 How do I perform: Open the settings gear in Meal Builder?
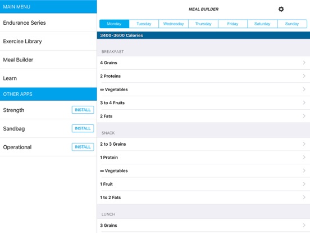[281, 9]
